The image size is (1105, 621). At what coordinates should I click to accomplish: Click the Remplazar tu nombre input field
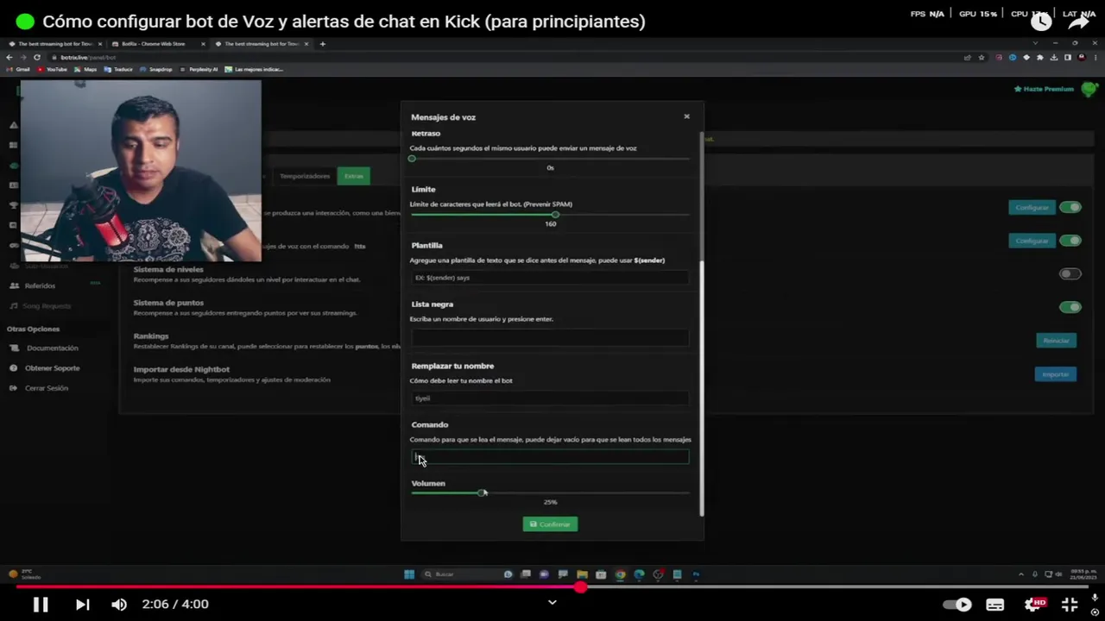pos(550,398)
